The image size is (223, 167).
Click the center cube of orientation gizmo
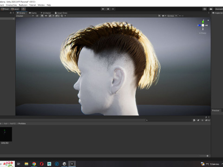pos(203,26)
